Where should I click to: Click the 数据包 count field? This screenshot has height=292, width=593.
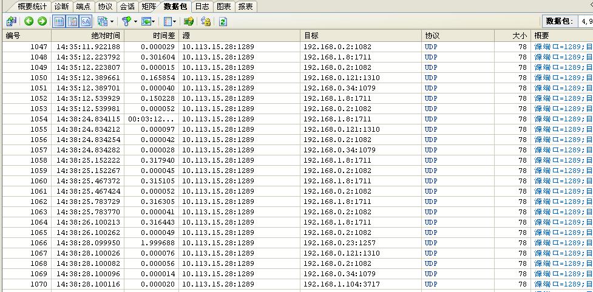pyautogui.click(x=584, y=21)
